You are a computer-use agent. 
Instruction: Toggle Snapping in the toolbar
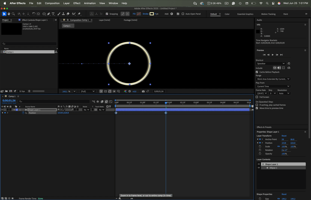coord(107,14)
